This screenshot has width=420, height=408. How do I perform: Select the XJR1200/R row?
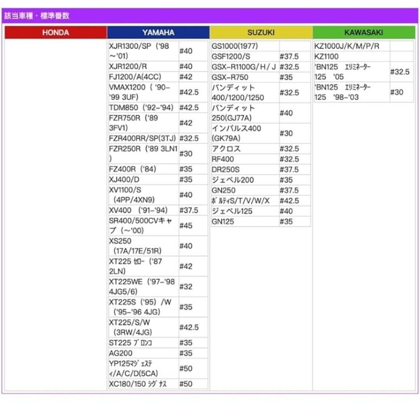158,66
